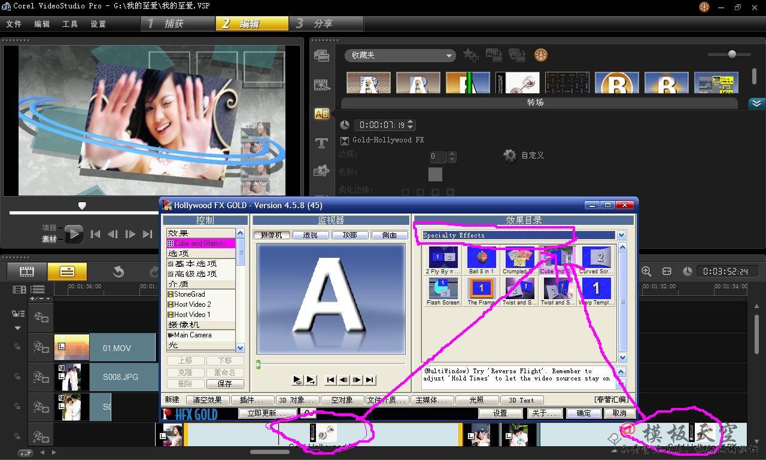Expand track list triangle under ripple icon

click(17, 328)
